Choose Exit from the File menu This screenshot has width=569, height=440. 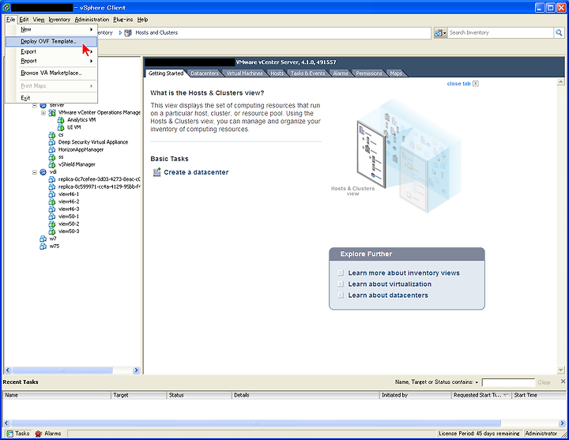(x=51, y=98)
